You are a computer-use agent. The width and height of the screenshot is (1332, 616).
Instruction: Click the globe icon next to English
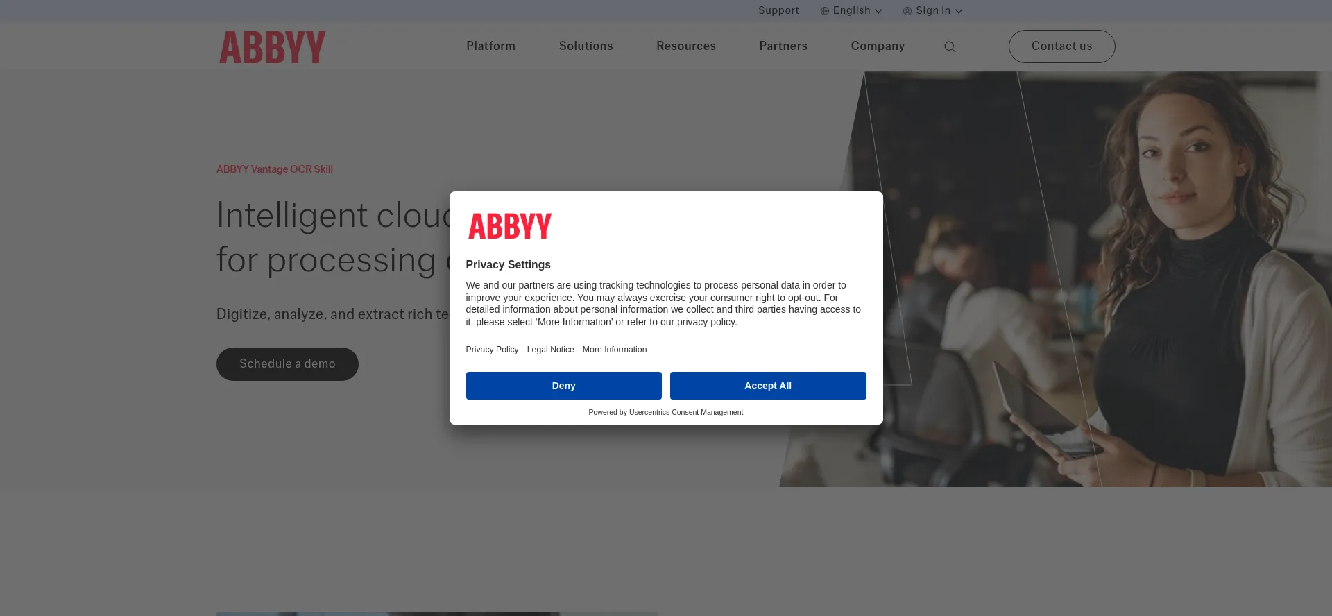[x=825, y=11]
